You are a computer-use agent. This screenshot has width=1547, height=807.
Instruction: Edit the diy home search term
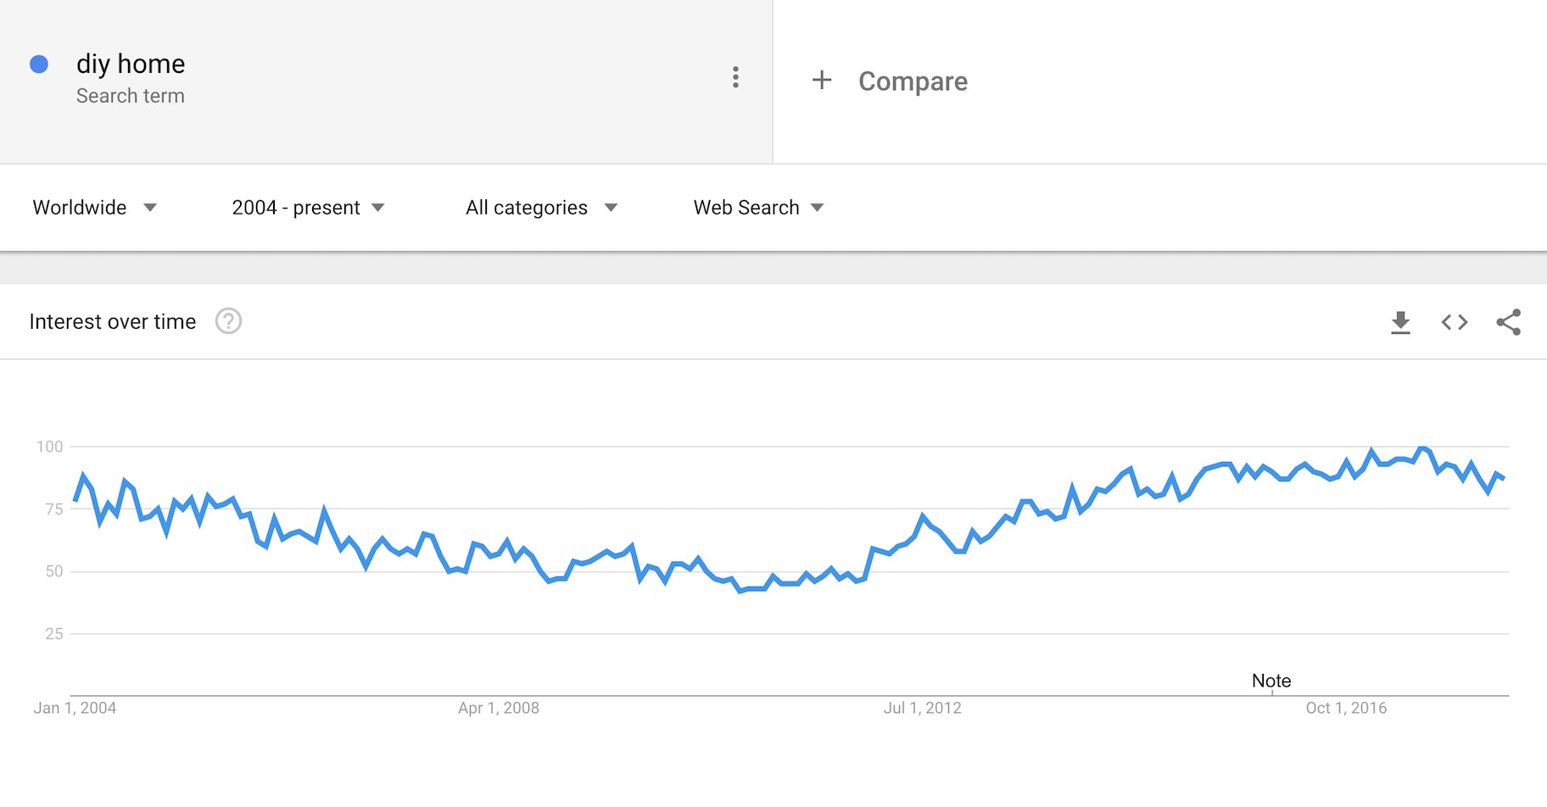tap(131, 64)
